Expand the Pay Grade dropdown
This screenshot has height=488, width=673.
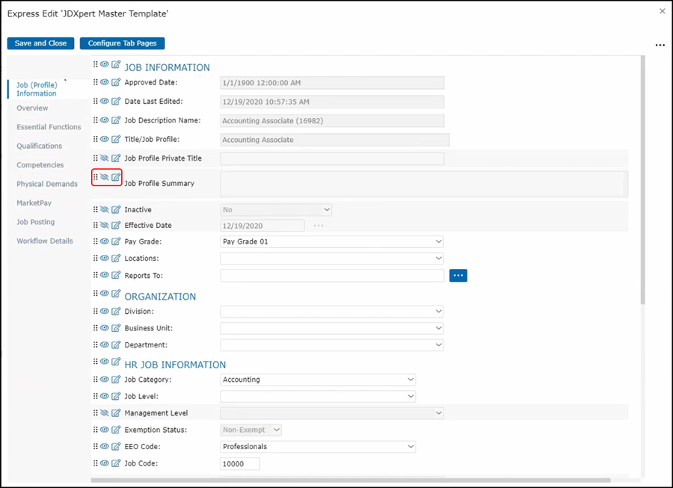(x=438, y=242)
